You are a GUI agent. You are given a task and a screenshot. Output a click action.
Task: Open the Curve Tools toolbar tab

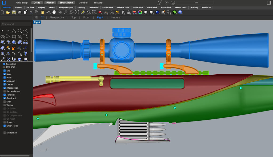point(107,7)
